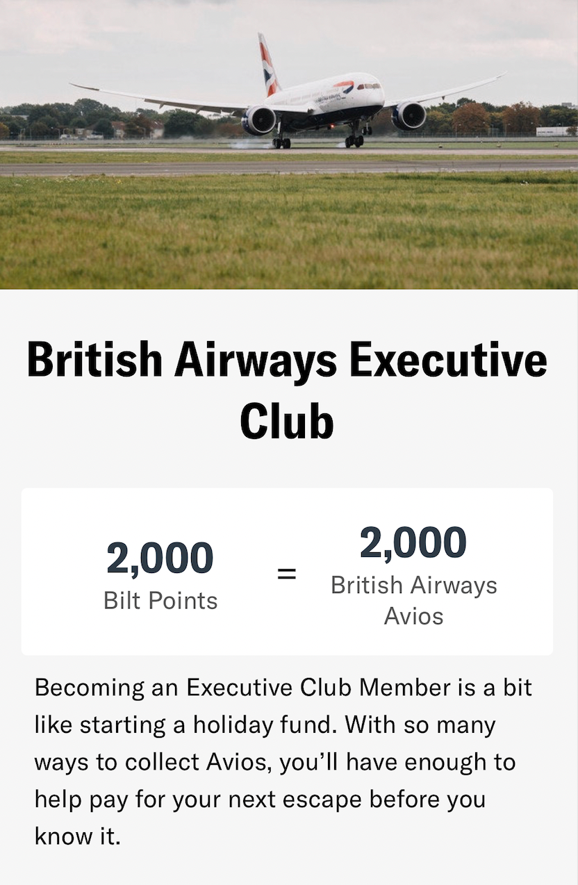Select the British Airways Executive Club heading
Viewport: 578px width, 885px height.
point(287,390)
